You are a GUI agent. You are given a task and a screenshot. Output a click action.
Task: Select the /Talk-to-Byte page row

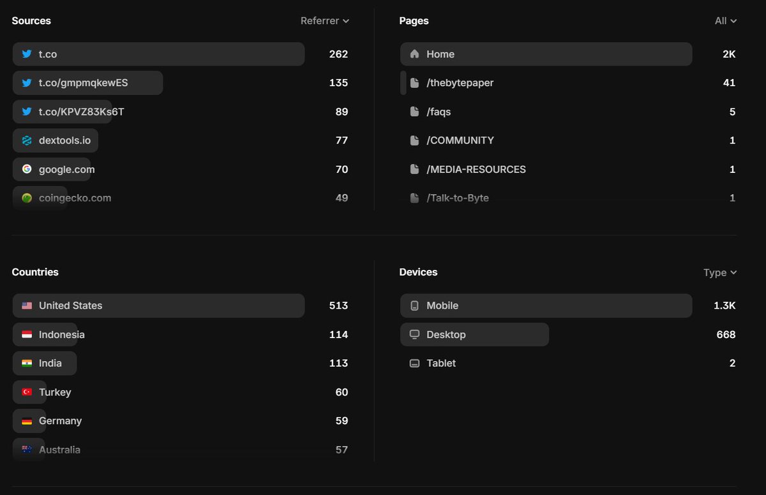pos(568,198)
